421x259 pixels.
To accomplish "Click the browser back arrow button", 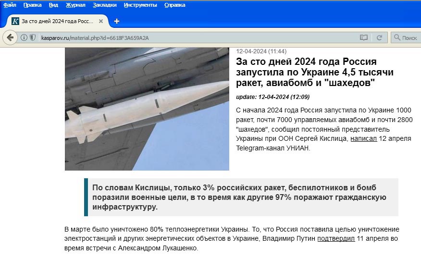I will [x=10, y=37].
